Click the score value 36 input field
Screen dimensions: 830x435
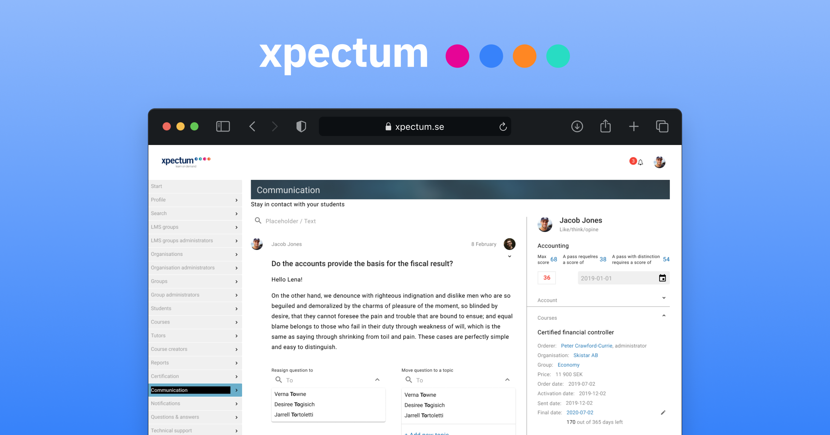pyautogui.click(x=545, y=278)
